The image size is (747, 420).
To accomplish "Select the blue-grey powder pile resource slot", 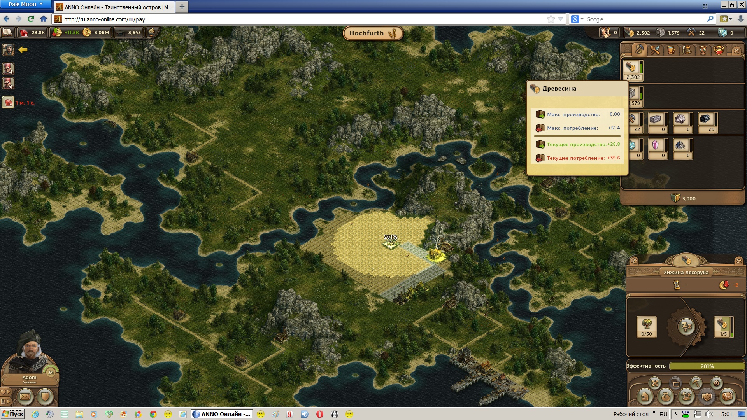I will (x=683, y=149).
